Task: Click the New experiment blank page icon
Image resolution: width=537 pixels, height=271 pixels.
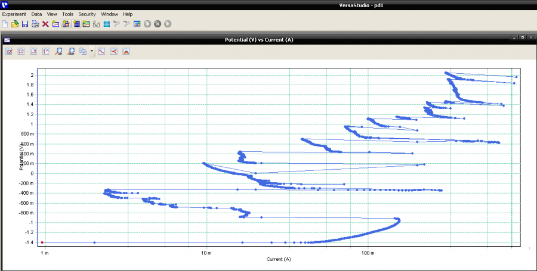Action: coord(5,24)
